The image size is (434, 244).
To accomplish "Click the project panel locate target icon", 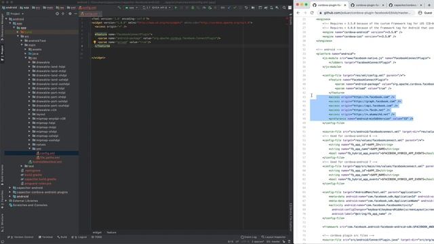I will tap(57, 14).
